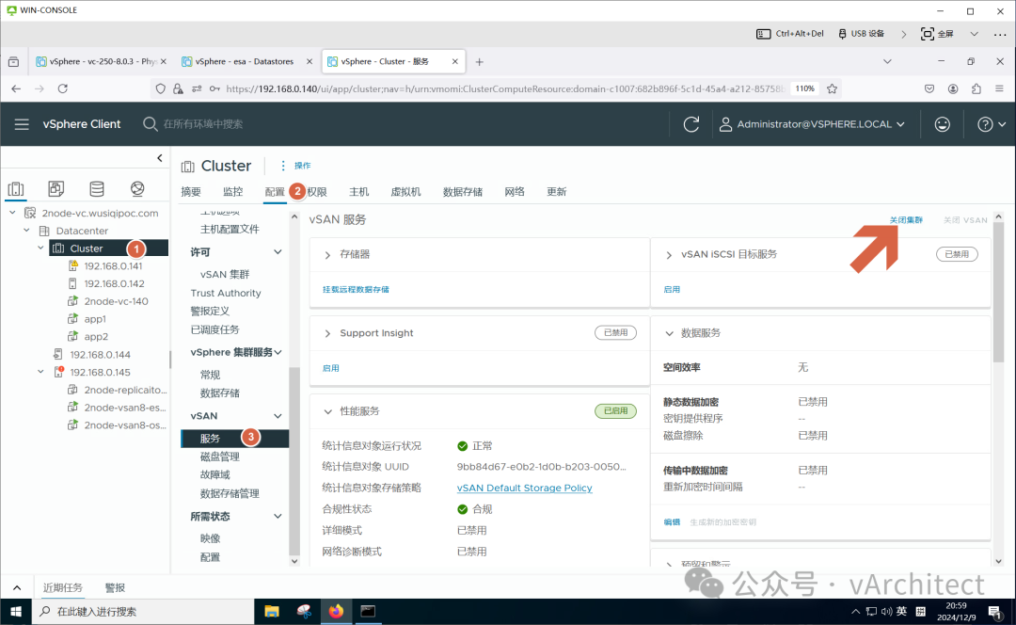Expand vSAN iSCSI target service card
This screenshot has width=1016, height=625.
[669, 255]
